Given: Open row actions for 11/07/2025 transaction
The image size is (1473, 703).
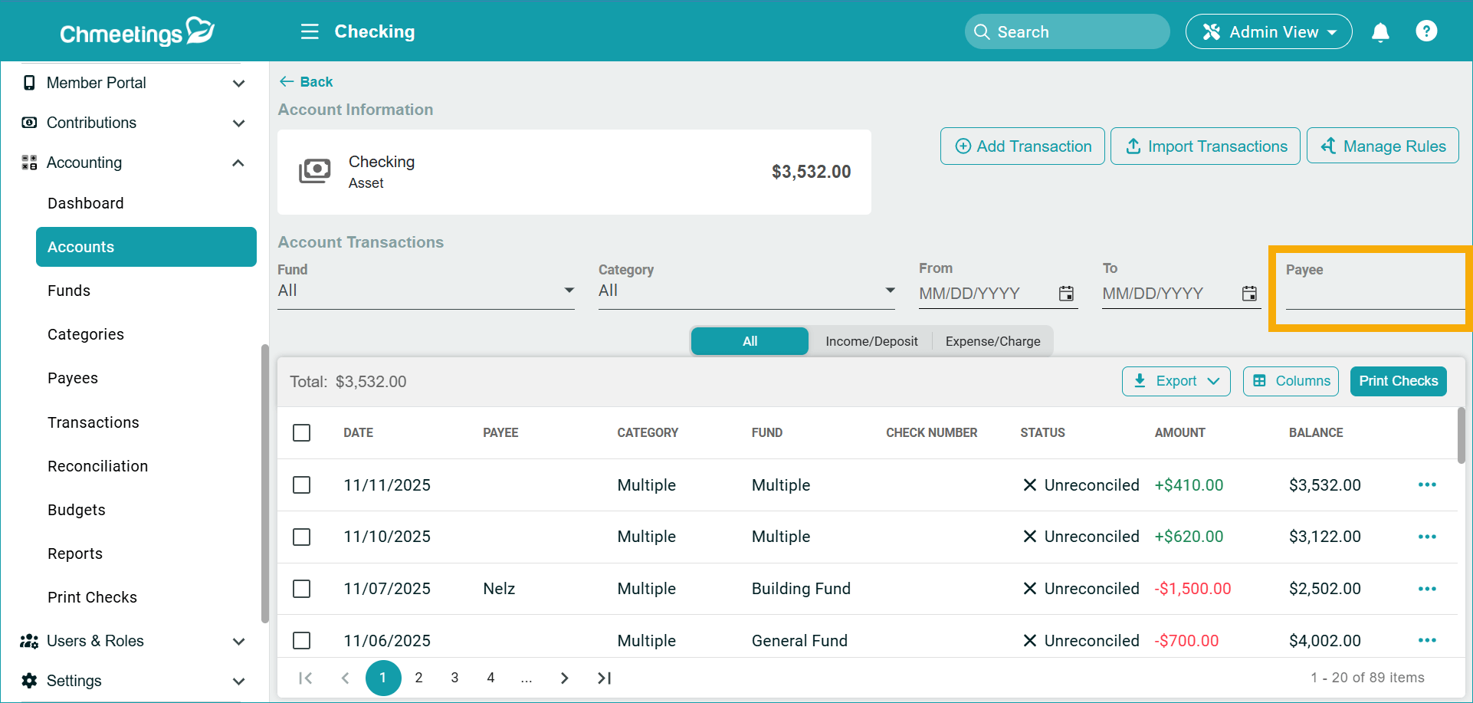Looking at the screenshot, I should click(1427, 589).
